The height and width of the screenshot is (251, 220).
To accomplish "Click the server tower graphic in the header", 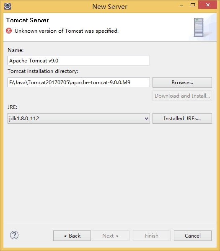I will tap(199, 27).
